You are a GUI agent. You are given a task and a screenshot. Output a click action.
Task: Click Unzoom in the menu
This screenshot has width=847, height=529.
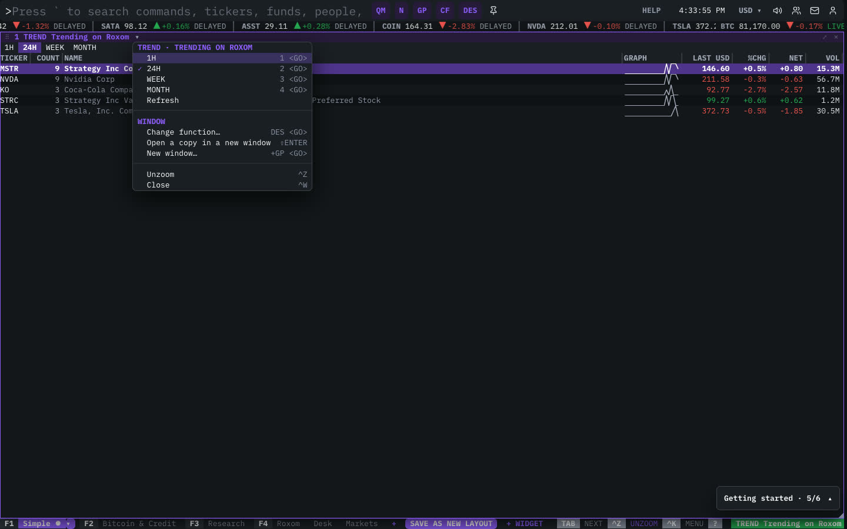point(222,175)
